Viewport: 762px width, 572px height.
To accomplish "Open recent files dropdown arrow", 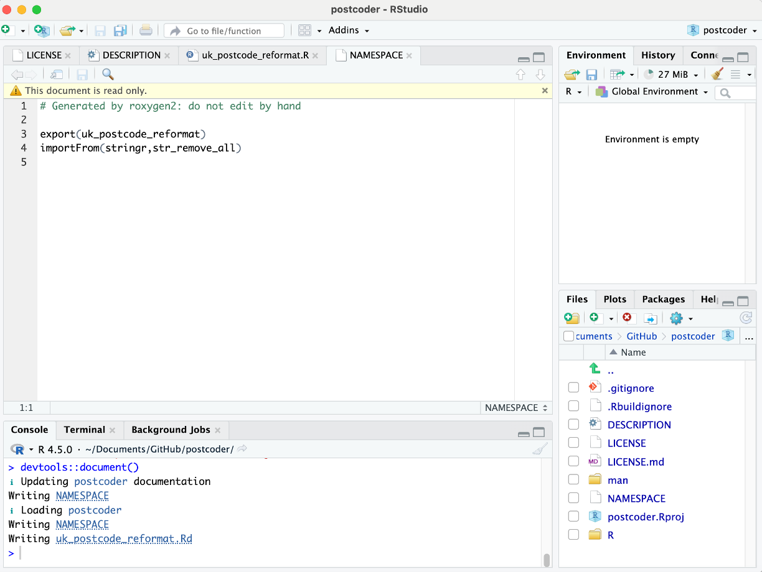I will (82, 30).
